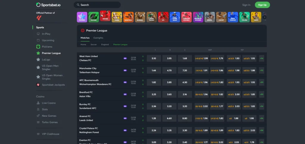Expand +94 more markets for West Ham match
305x144 pixels.
262,58
